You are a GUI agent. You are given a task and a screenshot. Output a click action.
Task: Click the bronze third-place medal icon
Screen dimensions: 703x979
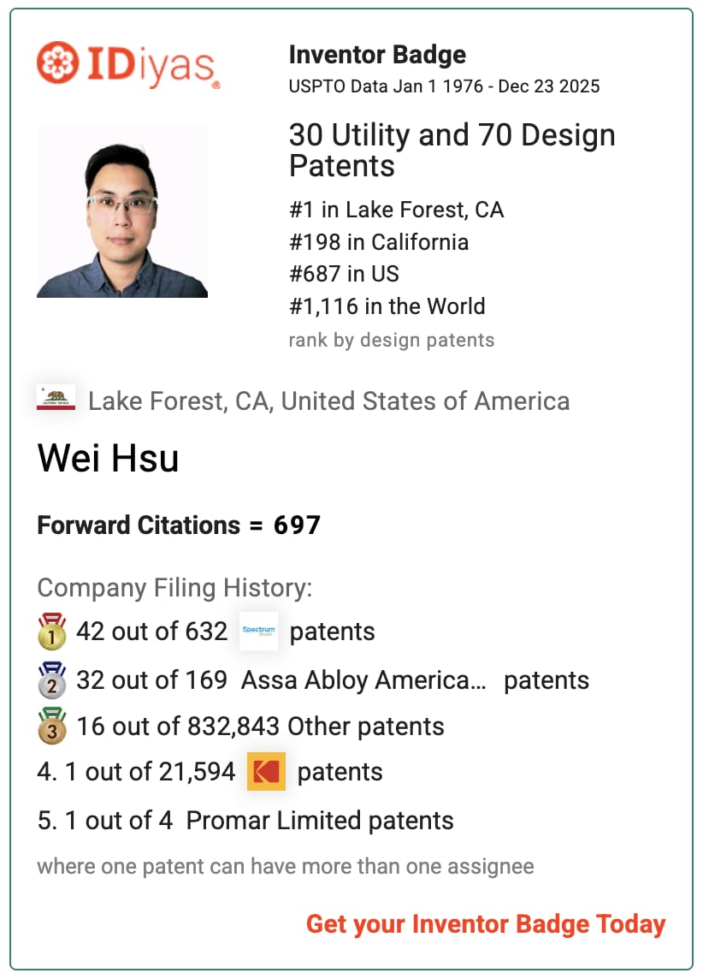coord(52,727)
